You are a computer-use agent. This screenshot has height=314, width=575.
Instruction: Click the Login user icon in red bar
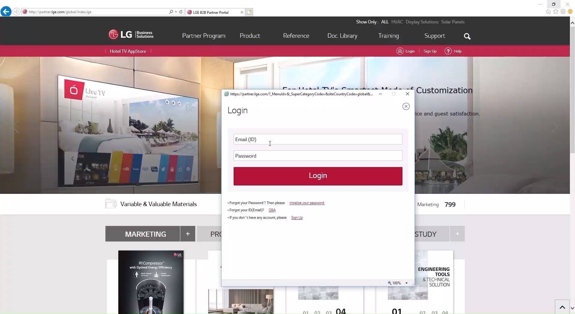click(400, 51)
